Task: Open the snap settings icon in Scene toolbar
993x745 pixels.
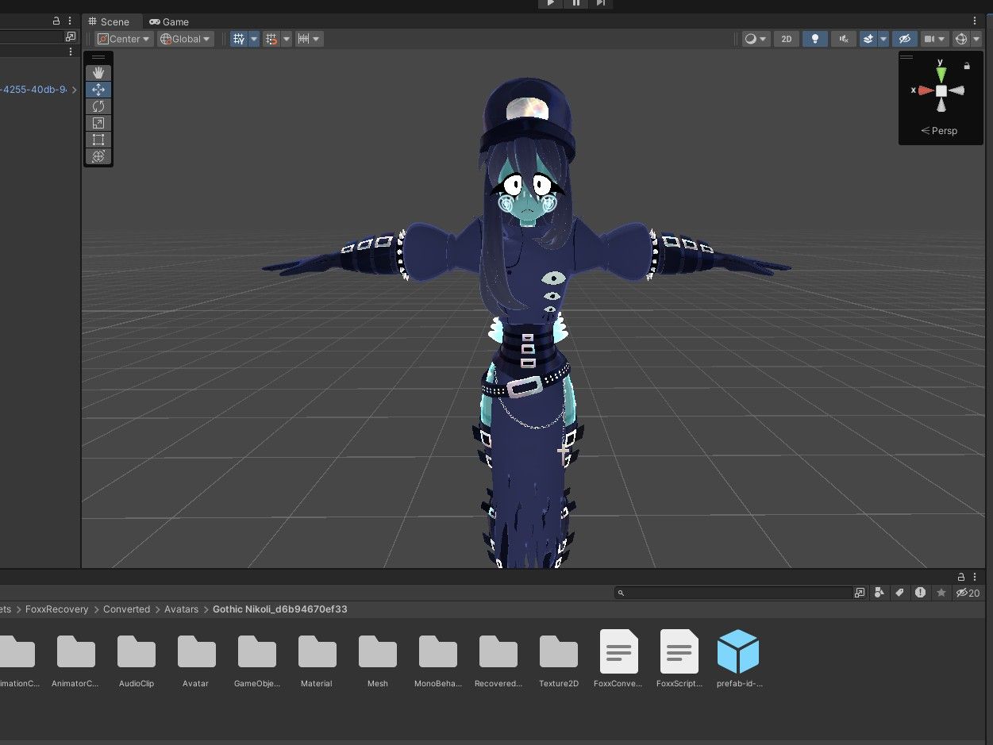Action: pyautogui.click(x=271, y=39)
